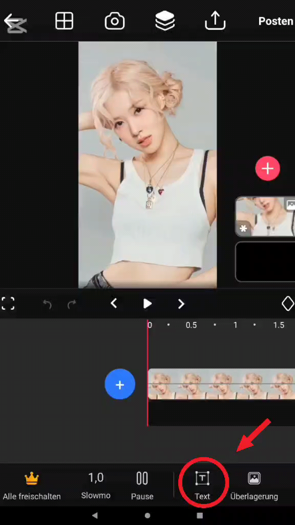Screen dimensions: 295x525
Task: Tap the Posten button
Action: (276, 22)
